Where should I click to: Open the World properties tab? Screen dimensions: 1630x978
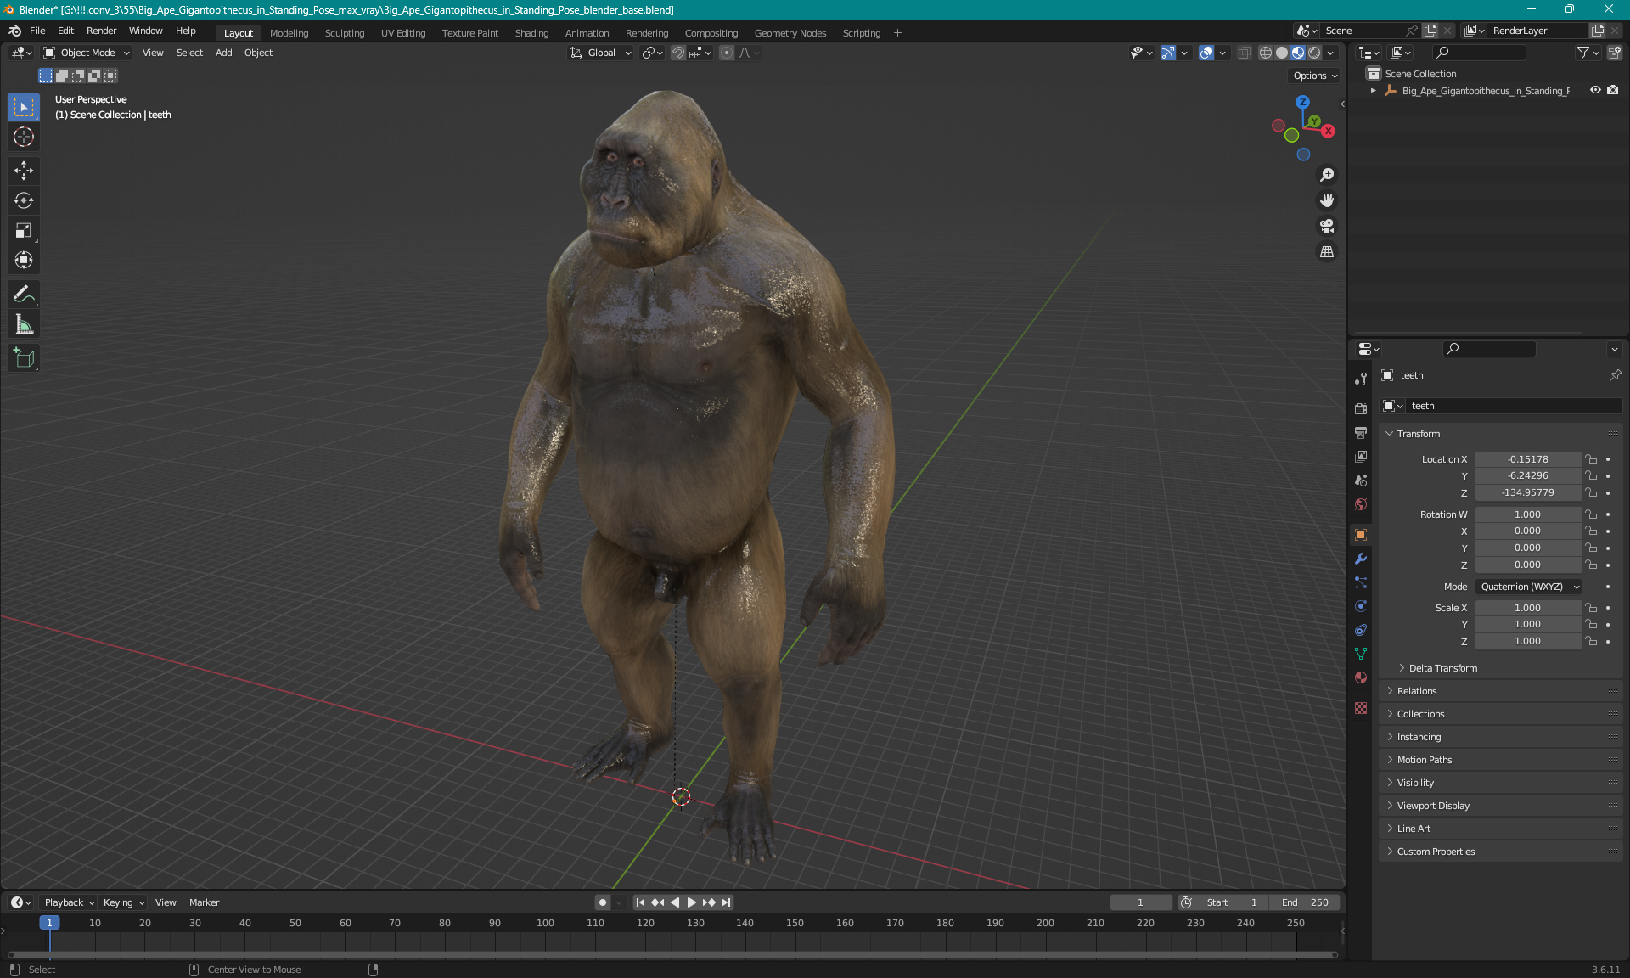(x=1361, y=503)
